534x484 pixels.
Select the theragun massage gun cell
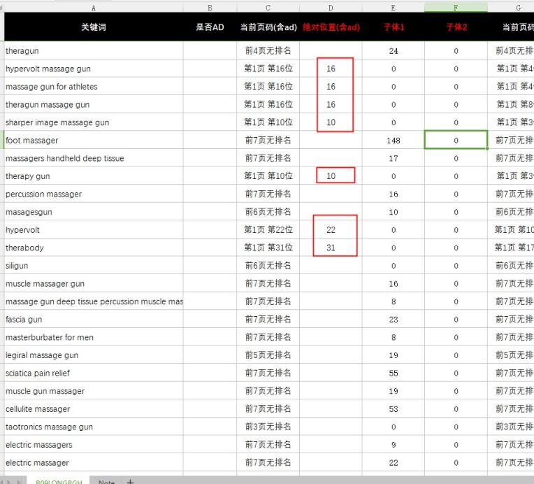[94, 104]
